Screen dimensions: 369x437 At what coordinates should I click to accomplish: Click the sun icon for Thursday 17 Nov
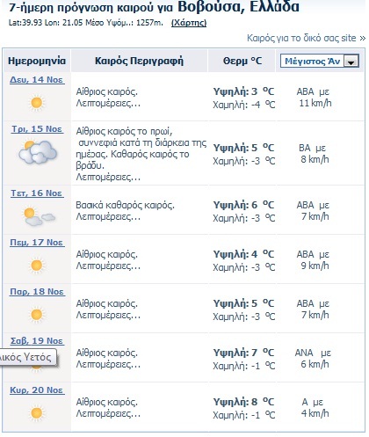pos(37,266)
